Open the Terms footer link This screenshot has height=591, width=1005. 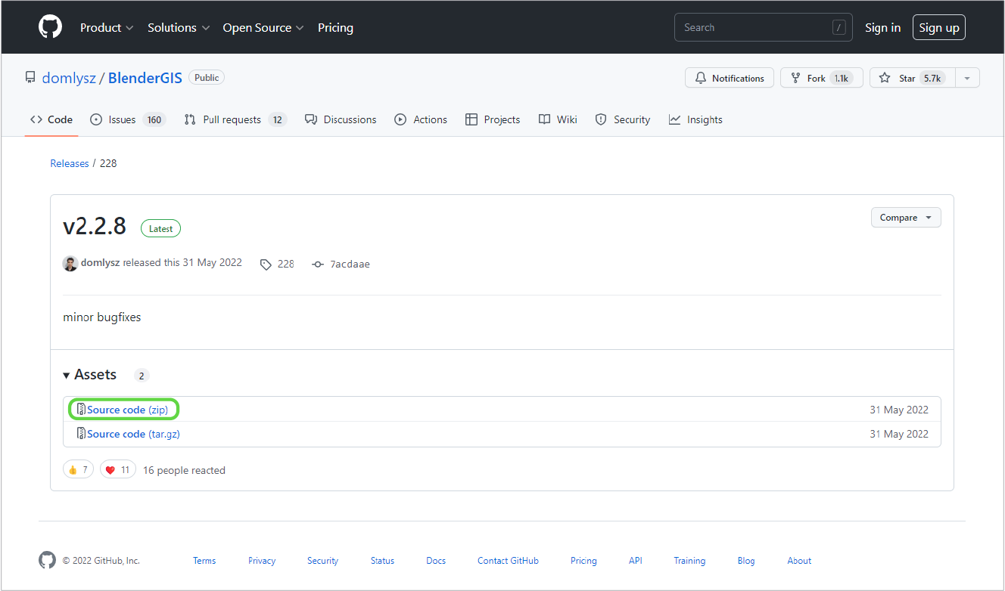pos(204,561)
